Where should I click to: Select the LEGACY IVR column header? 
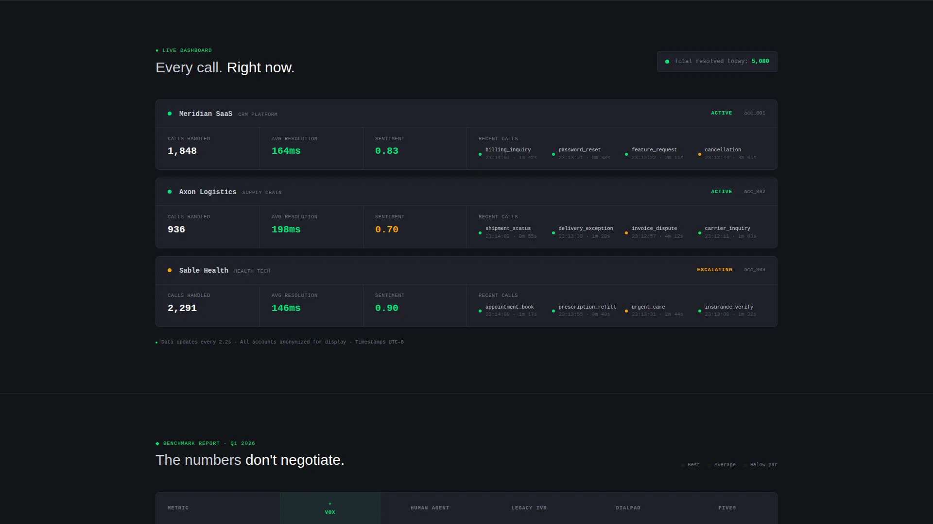pos(529,508)
